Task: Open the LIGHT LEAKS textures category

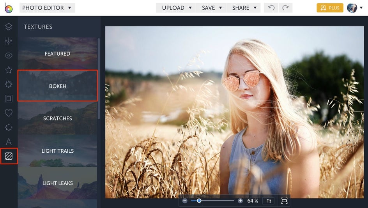Action: pos(58,183)
